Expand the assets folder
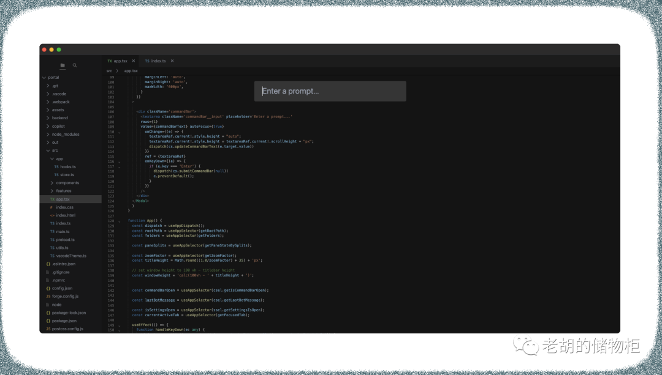 click(48, 110)
